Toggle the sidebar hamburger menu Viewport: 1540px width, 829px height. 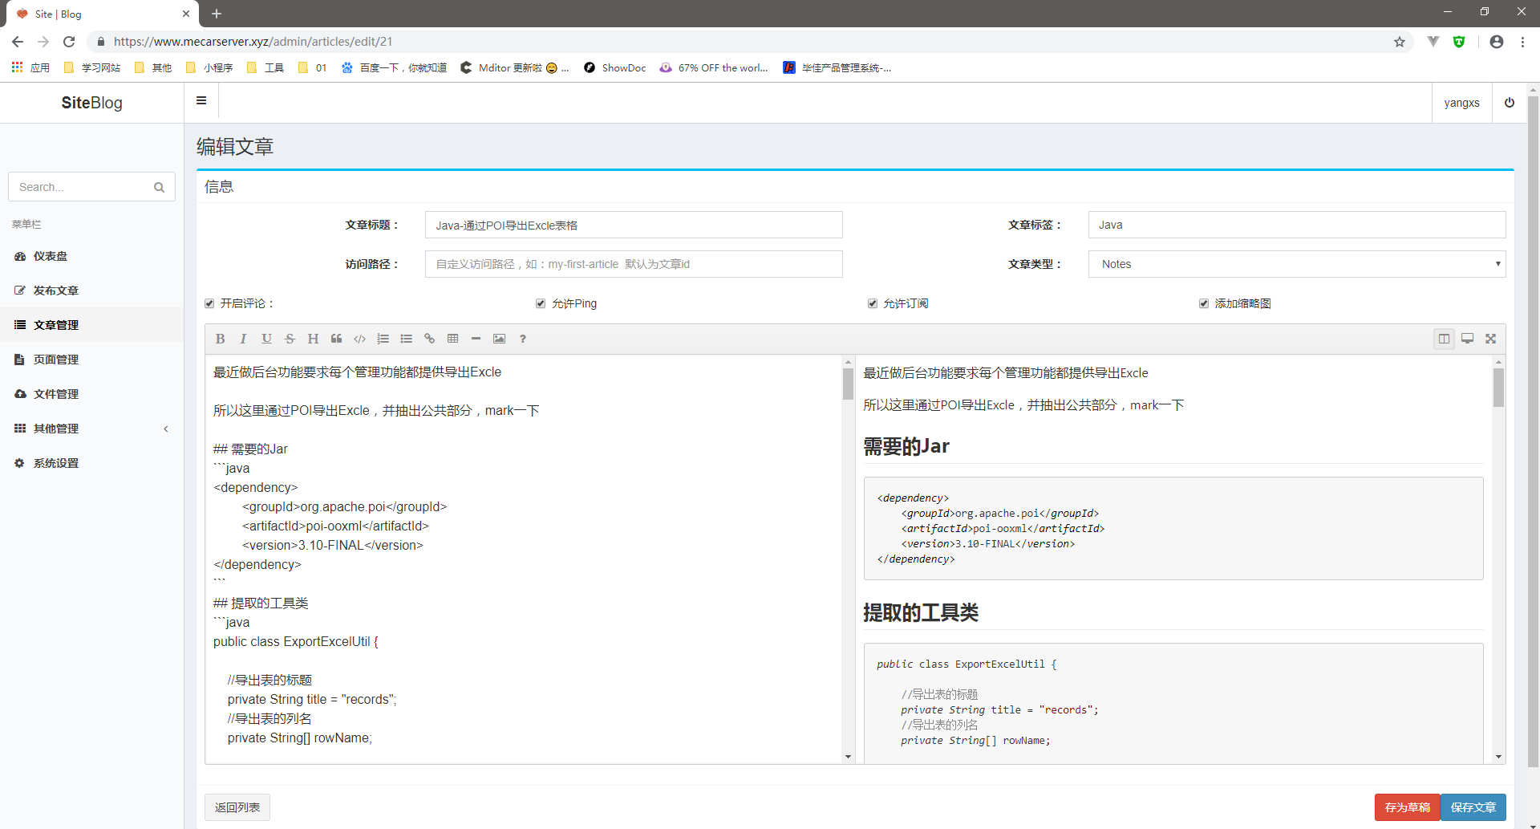(201, 101)
